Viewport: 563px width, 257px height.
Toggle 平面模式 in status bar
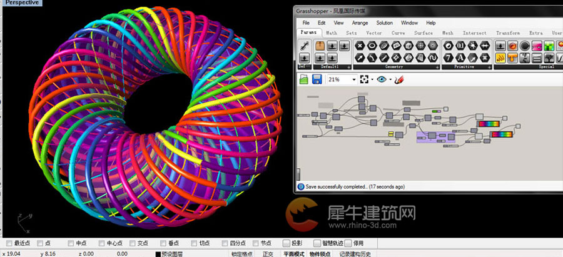click(294, 254)
